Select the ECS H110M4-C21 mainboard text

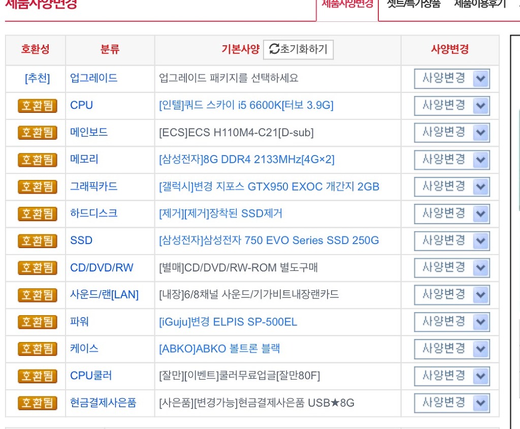(236, 133)
